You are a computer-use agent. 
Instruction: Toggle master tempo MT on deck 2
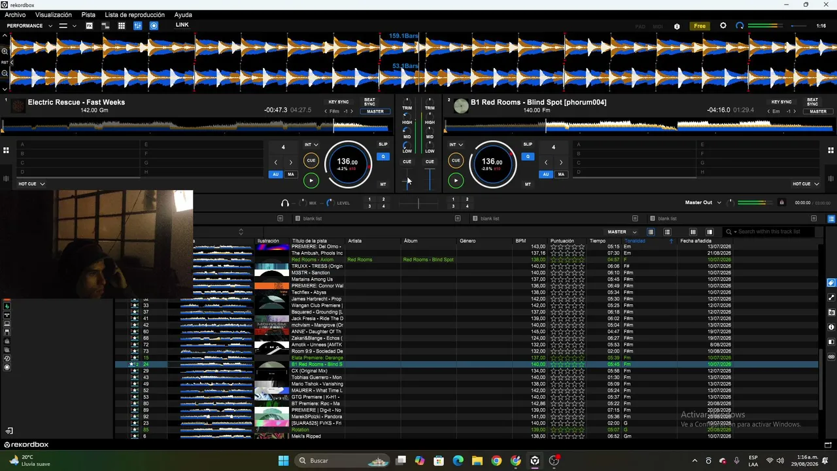pos(528,184)
